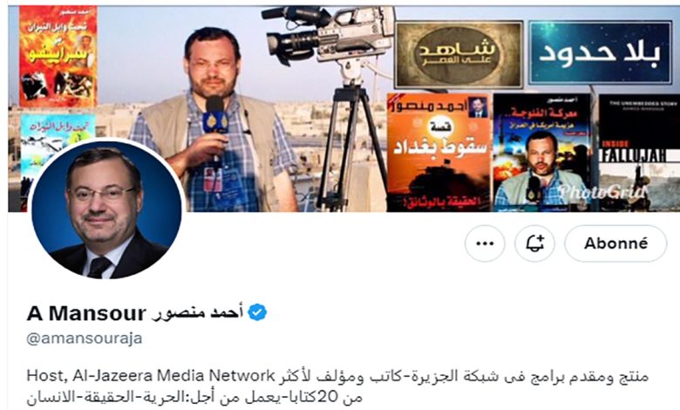
Task: Turn on notifications with the bell icon
Action: (534, 243)
